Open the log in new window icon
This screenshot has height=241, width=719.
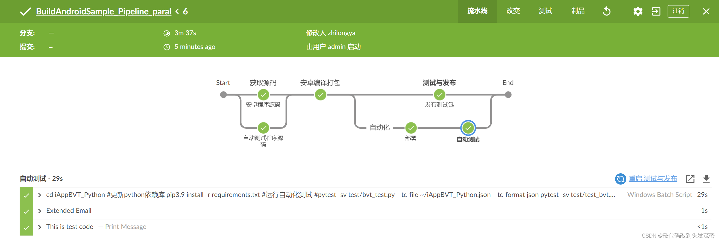tap(690, 179)
